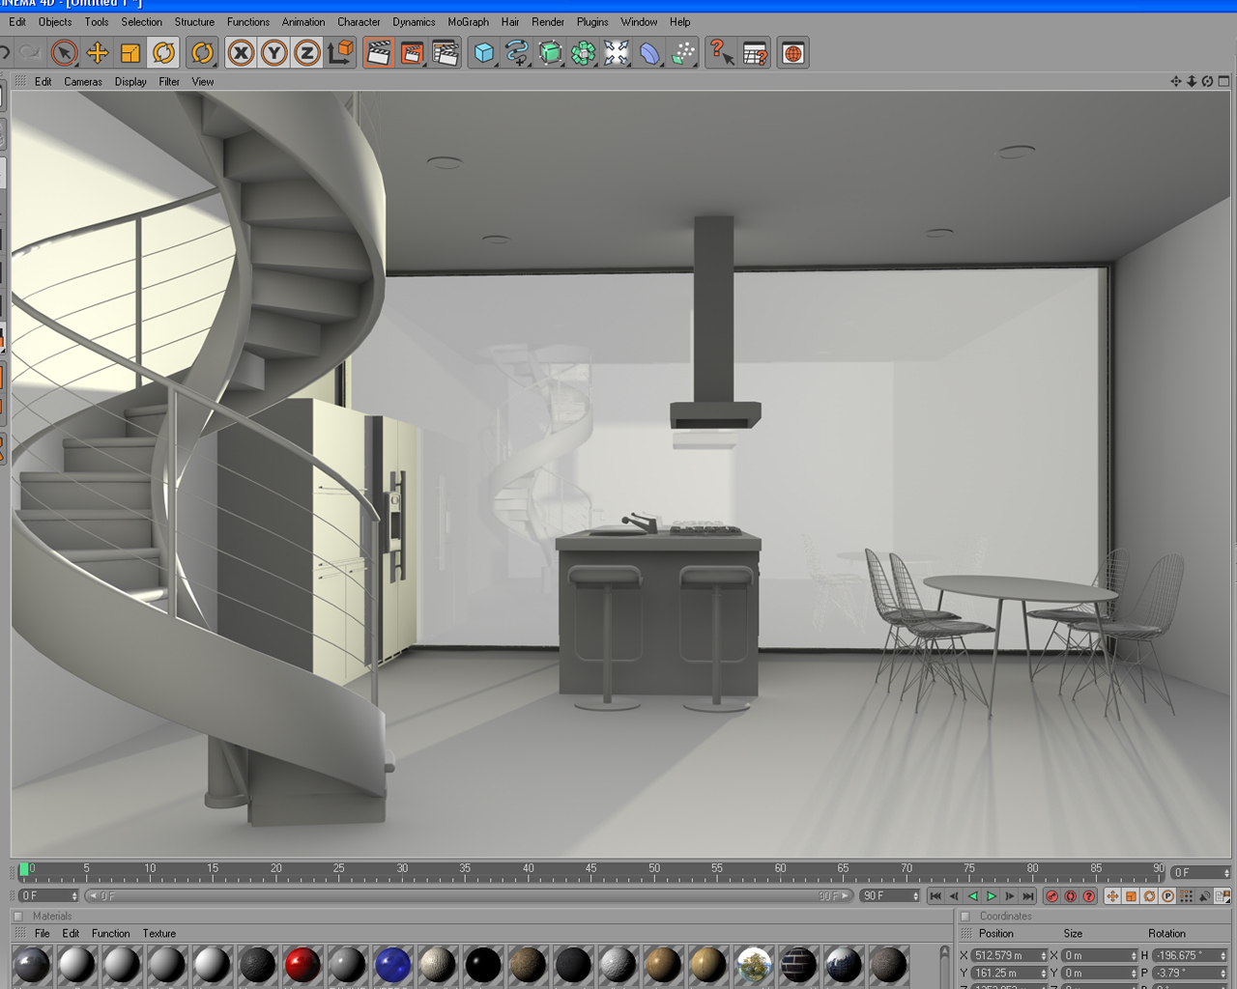This screenshot has height=989, width=1237.
Task: Open Render Settings icon
Action: (446, 53)
